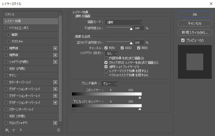Screen dimensions: 215x136
Task: Click the 不透明度(O) slider handle
Action: click(131, 29)
